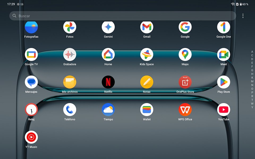Tap the no-SIM status bar icon
Viewport: 255px width, 159px height.
[237, 4]
